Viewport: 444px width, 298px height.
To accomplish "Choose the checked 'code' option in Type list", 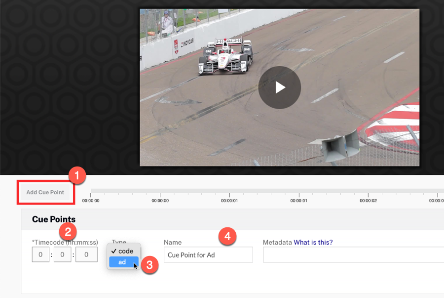I will coord(123,251).
